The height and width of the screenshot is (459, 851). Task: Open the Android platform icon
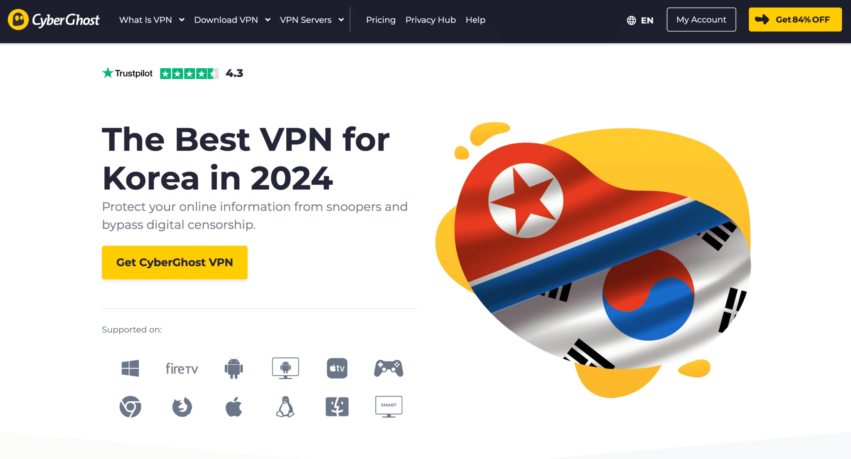[234, 368]
